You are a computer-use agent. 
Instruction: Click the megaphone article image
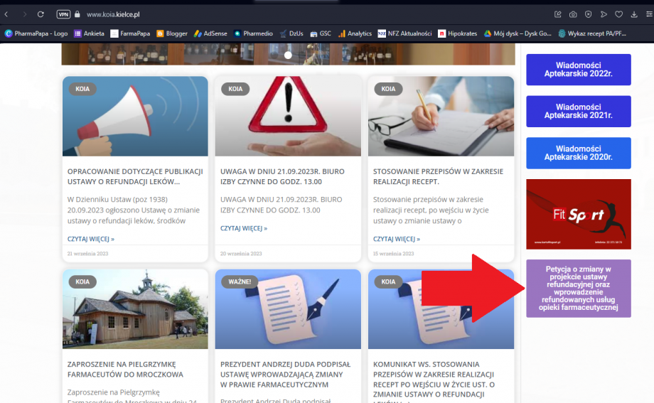(135, 116)
